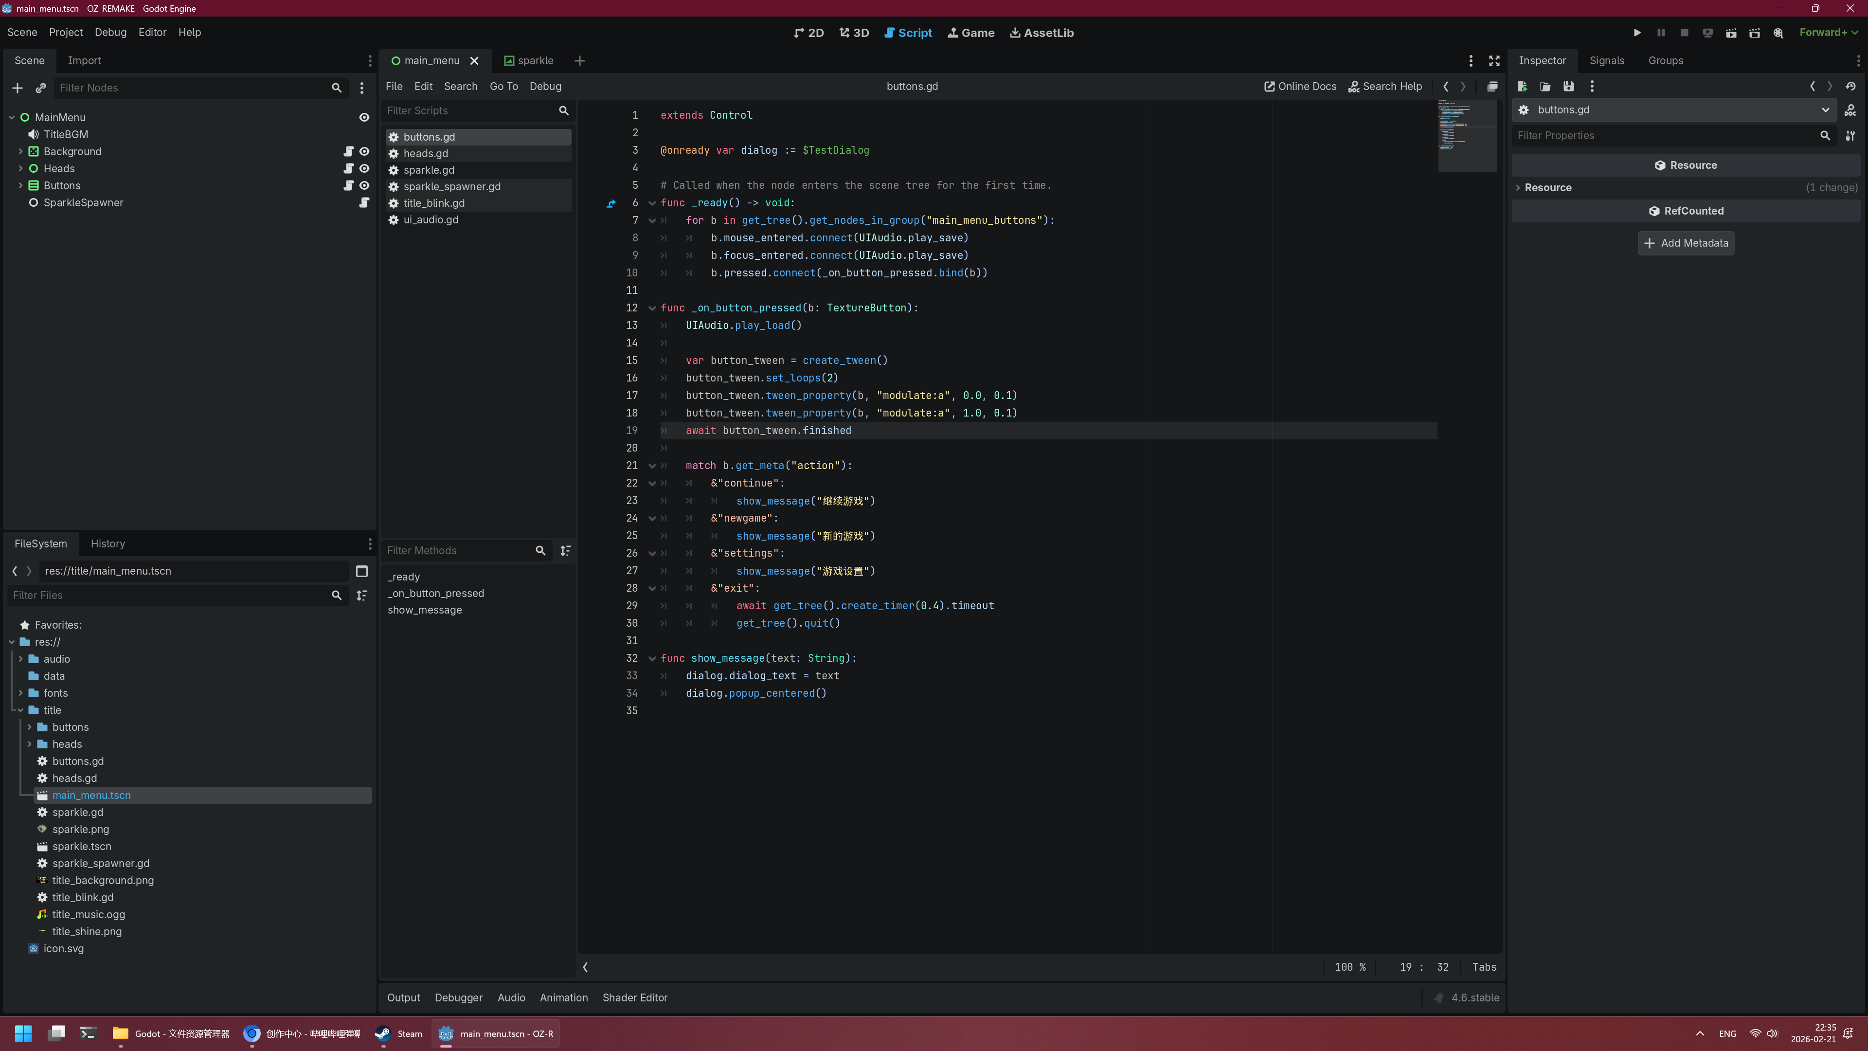Open Inspector object history list

[x=1850, y=86]
